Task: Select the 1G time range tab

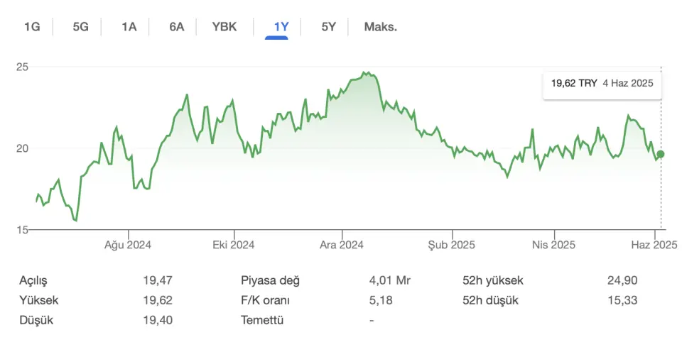Action: click(x=32, y=27)
